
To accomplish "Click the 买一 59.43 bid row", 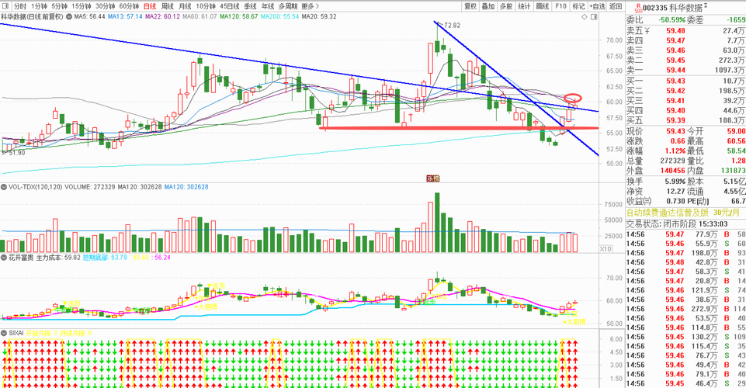I will click(x=685, y=81).
